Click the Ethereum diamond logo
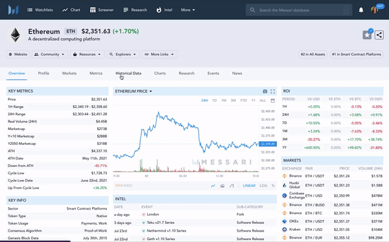389x242 pixels. [15, 35]
